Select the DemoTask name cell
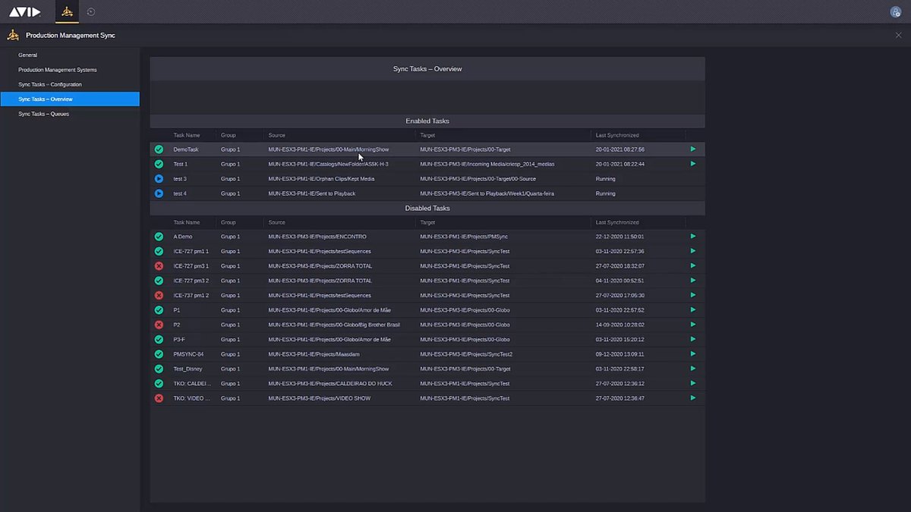911x512 pixels. pos(186,149)
